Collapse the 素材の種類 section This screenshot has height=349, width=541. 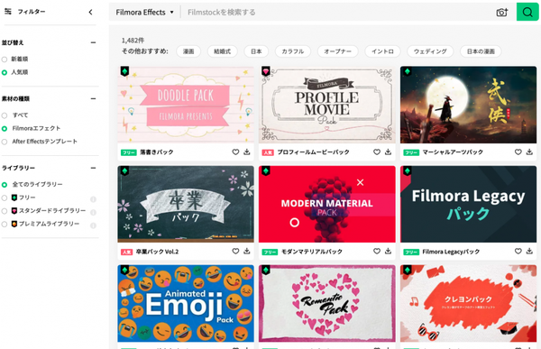93,98
